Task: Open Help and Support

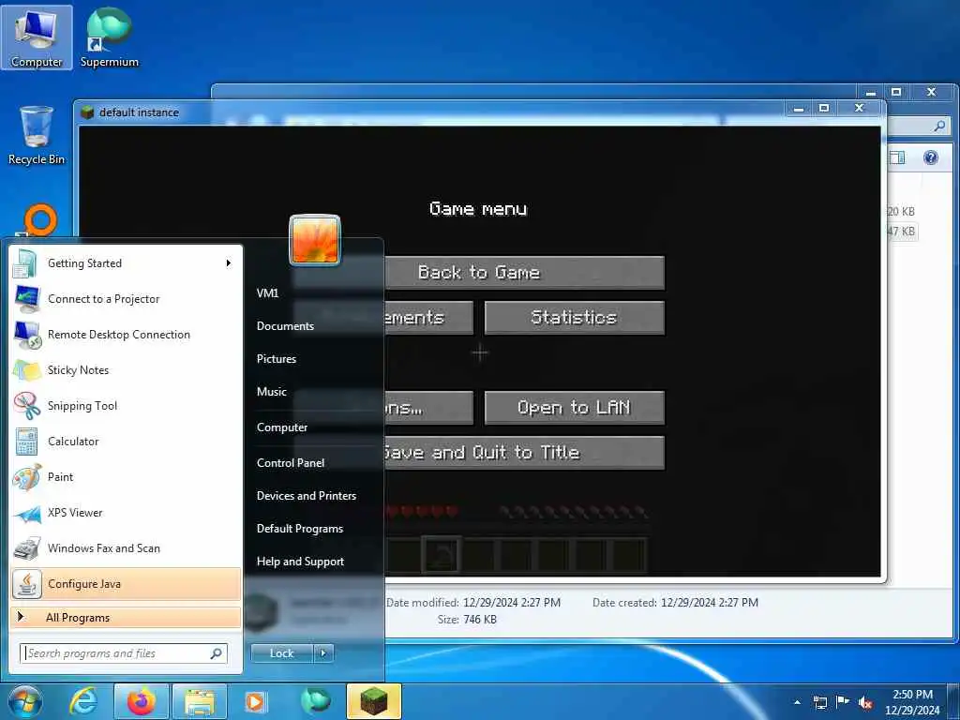Action: click(300, 562)
